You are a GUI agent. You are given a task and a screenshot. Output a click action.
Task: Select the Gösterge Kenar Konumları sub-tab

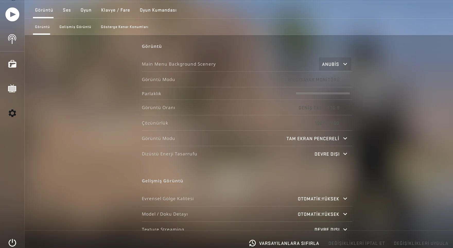pos(125,27)
